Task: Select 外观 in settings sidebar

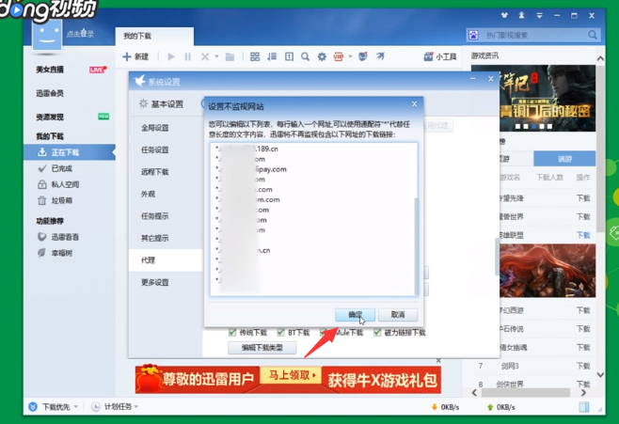Action: click(x=148, y=194)
